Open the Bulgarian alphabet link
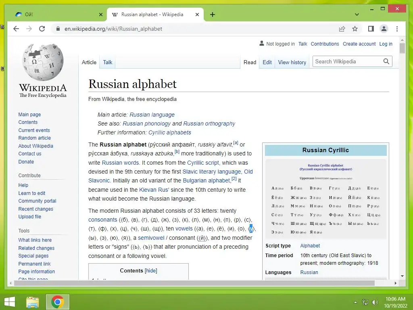This screenshot has height=310, width=413. (x=206, y=180)
